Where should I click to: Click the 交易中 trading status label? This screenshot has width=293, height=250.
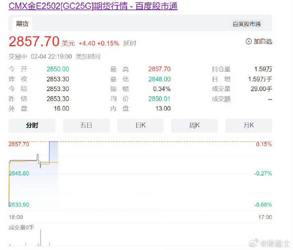tap(18, 56)
